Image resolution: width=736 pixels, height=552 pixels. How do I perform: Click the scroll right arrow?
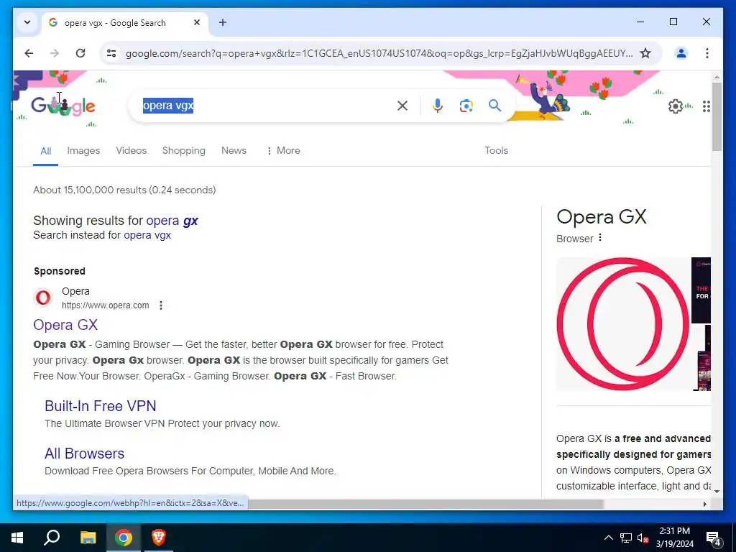click(x=704, y=504)
